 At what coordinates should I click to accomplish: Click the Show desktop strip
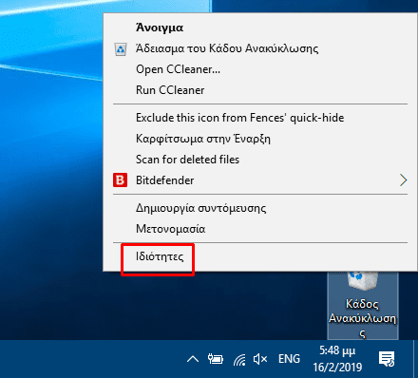pos(415,359)
